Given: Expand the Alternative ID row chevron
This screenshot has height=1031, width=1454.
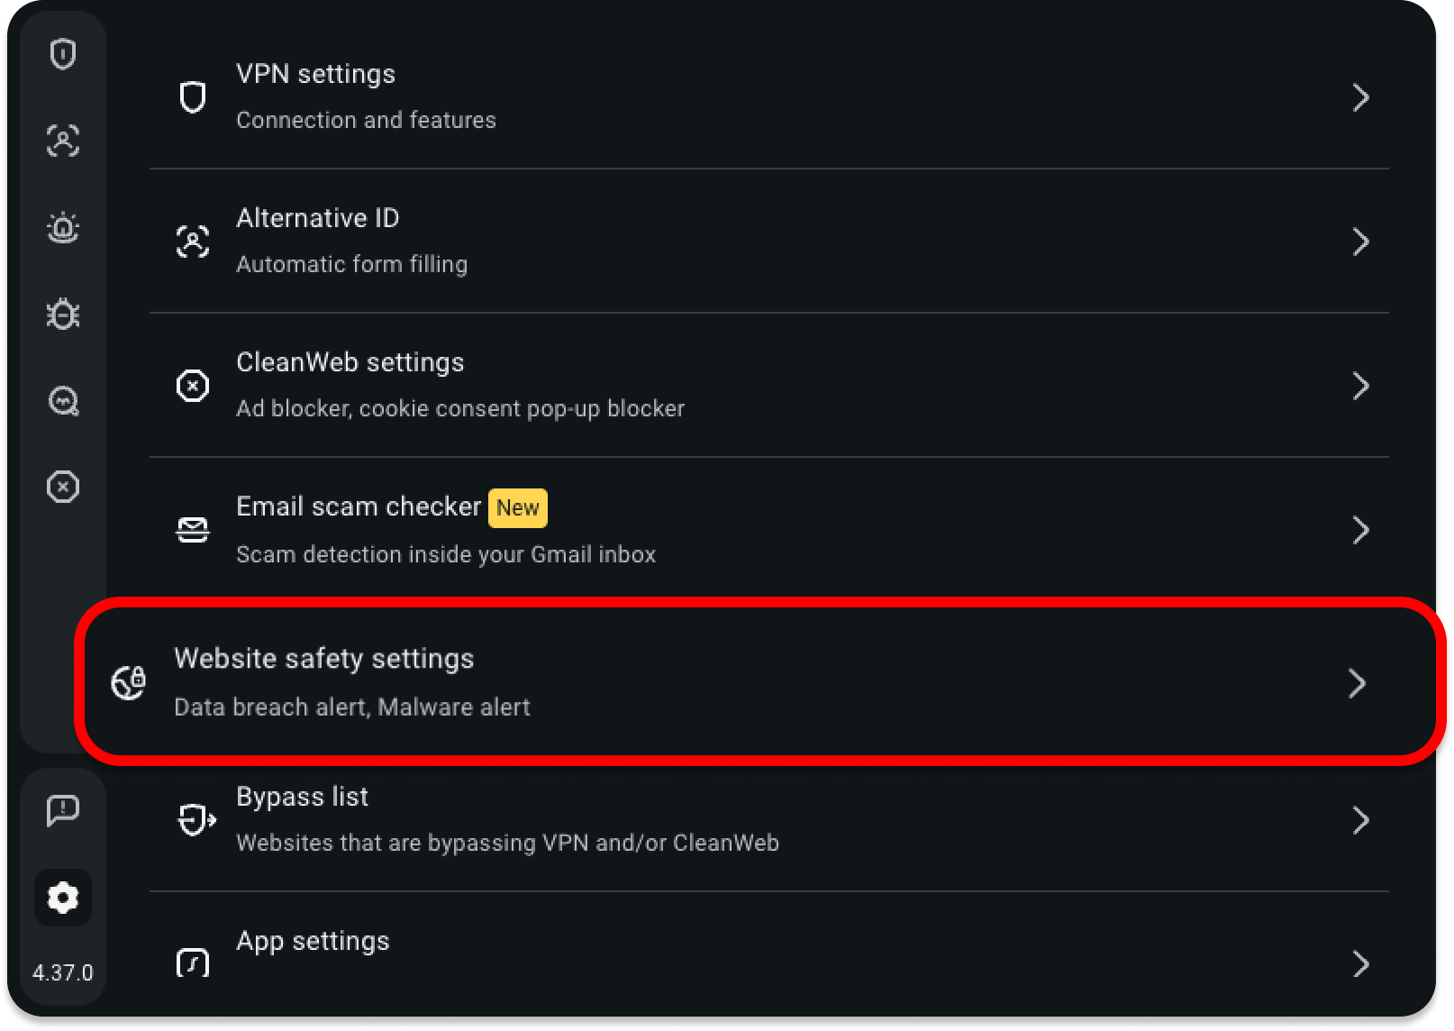Looking at the screenshot, I should pyautogui.click(x=1360, y=242).
